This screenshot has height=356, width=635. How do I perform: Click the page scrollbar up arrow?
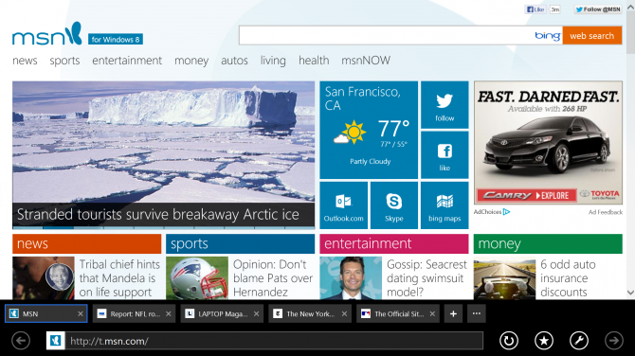click(630, 6)
